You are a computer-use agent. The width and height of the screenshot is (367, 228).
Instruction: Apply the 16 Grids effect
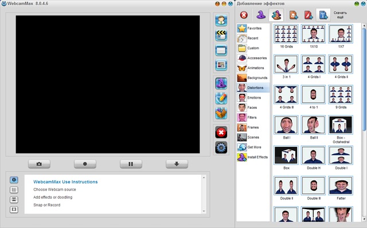(x=286, y=34)
